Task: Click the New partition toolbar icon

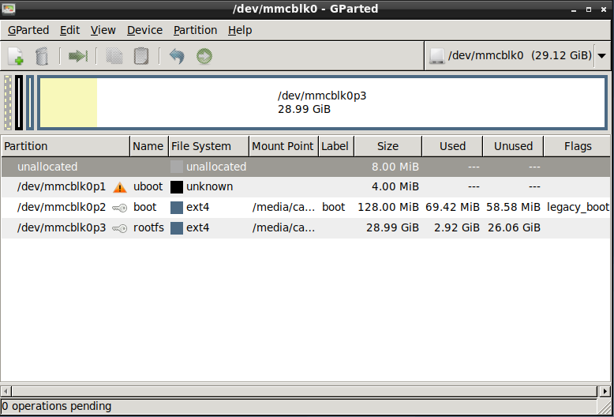Action: pos(16,56)
